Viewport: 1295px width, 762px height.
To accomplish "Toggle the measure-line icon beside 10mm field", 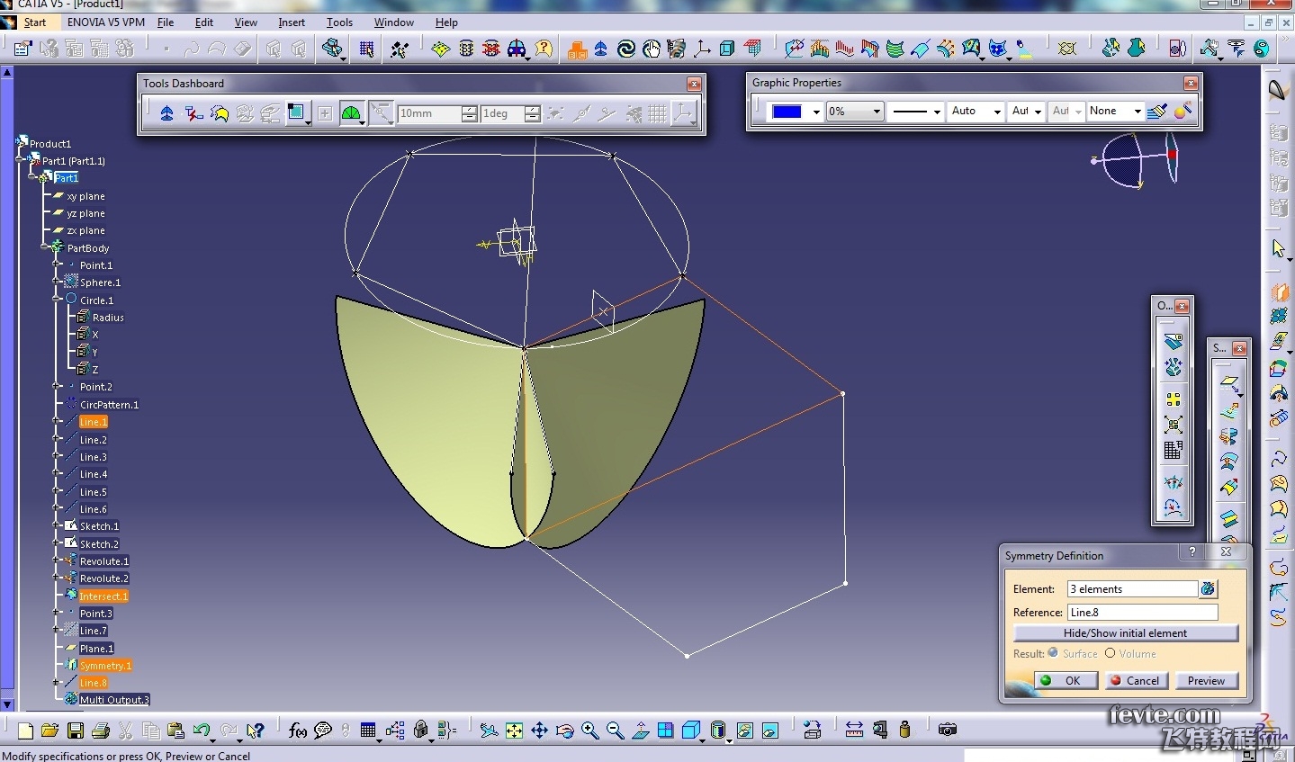I will (382, 113).
